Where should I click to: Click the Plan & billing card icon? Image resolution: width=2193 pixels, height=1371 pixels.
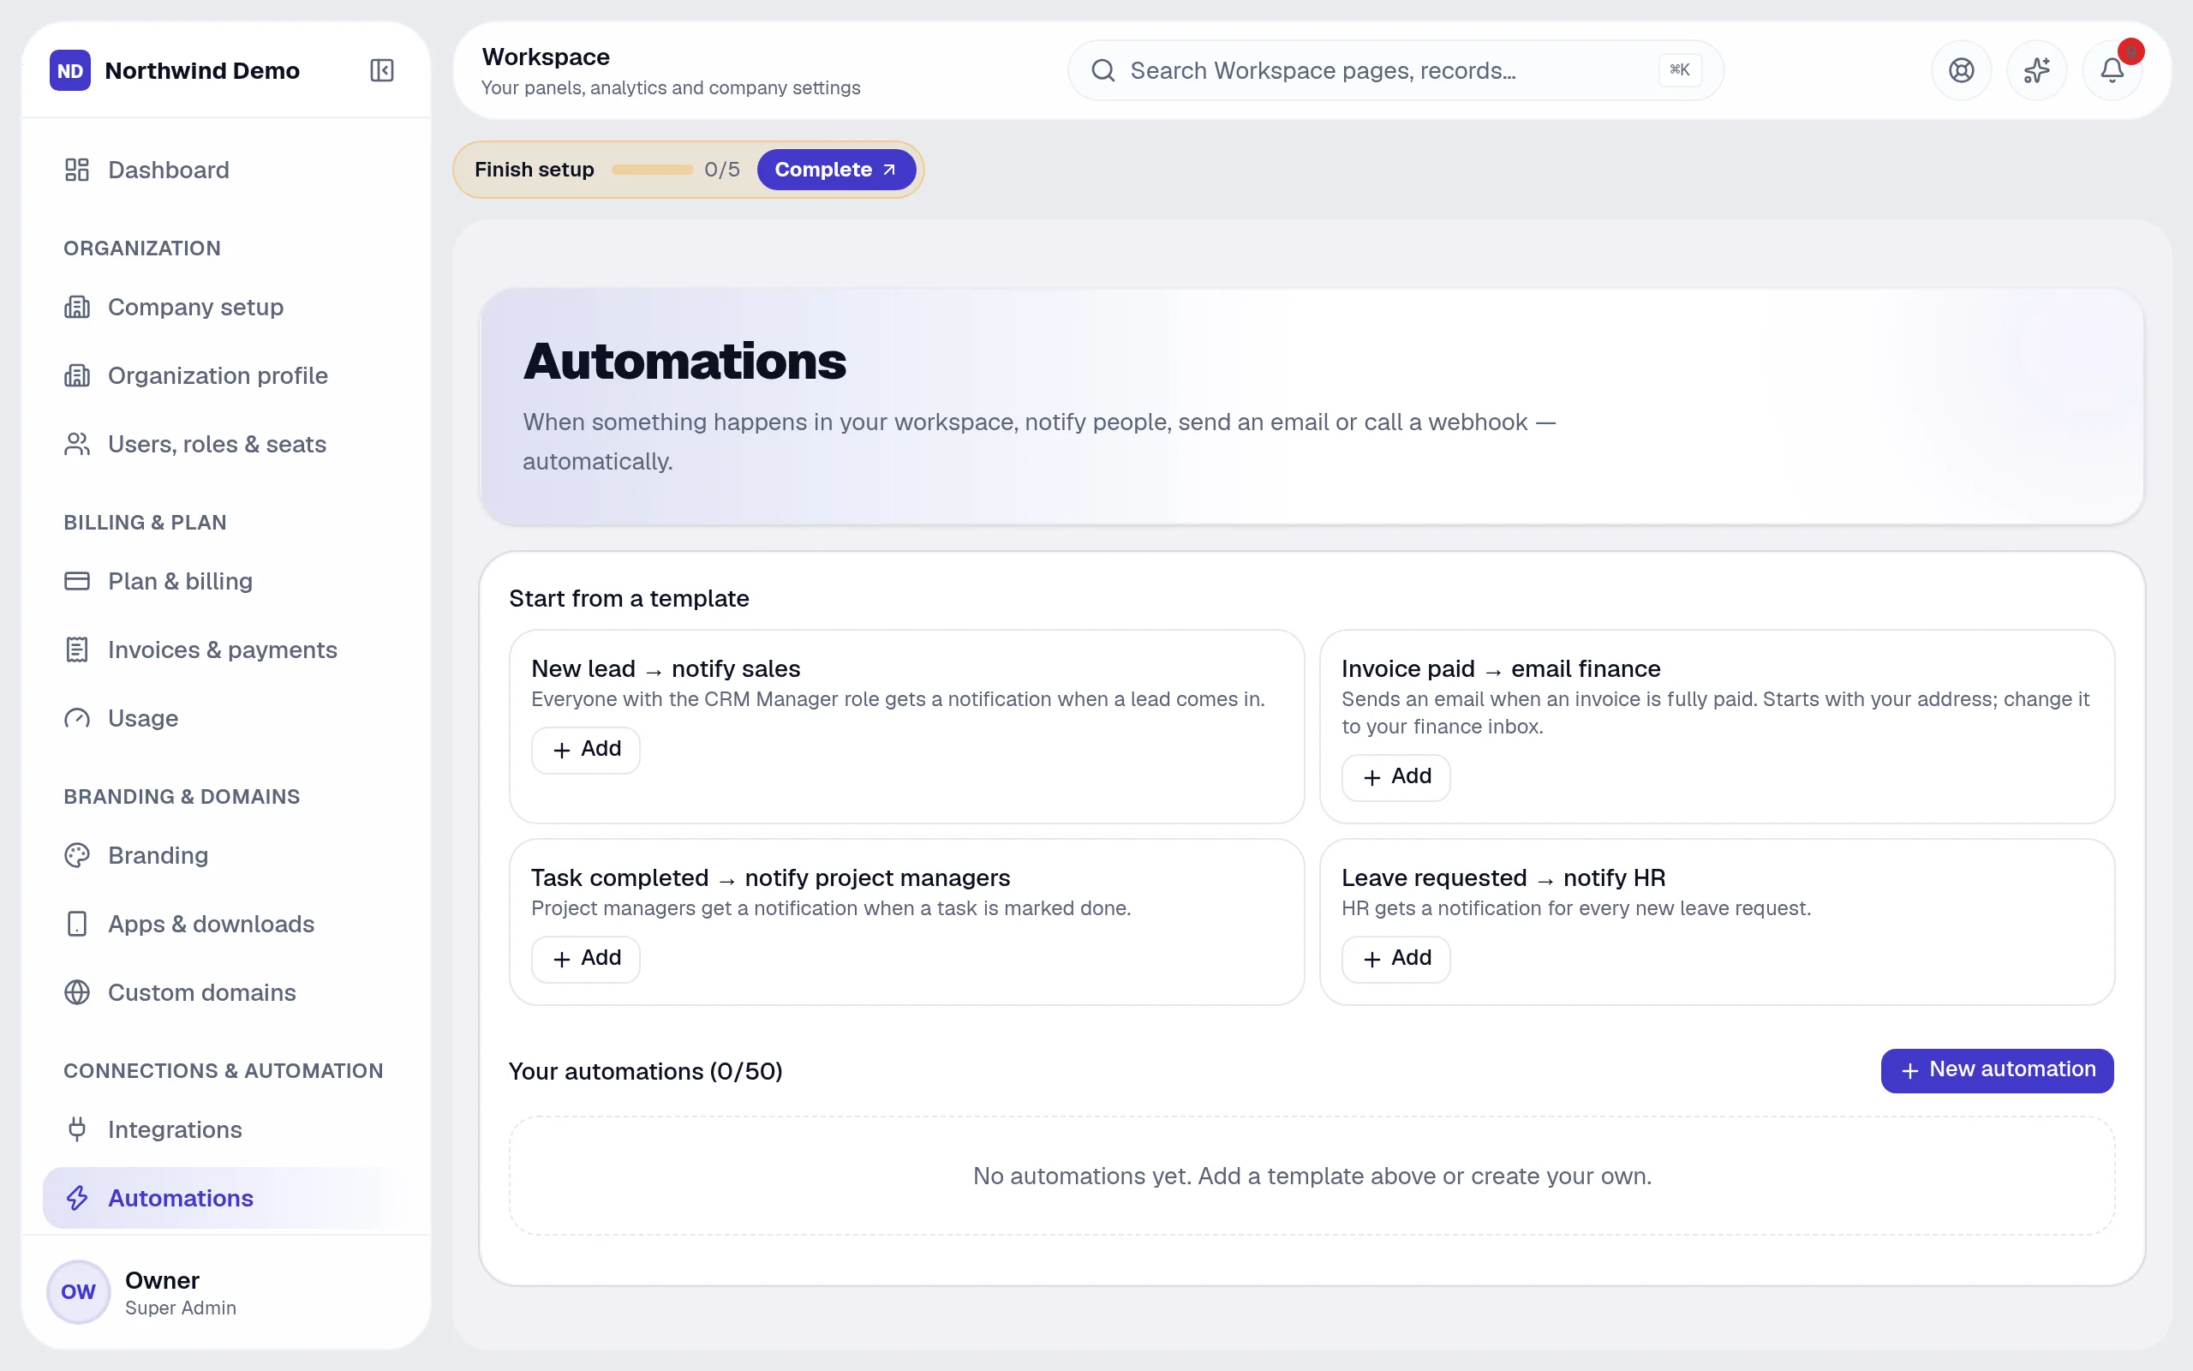[x=77, y=581]
